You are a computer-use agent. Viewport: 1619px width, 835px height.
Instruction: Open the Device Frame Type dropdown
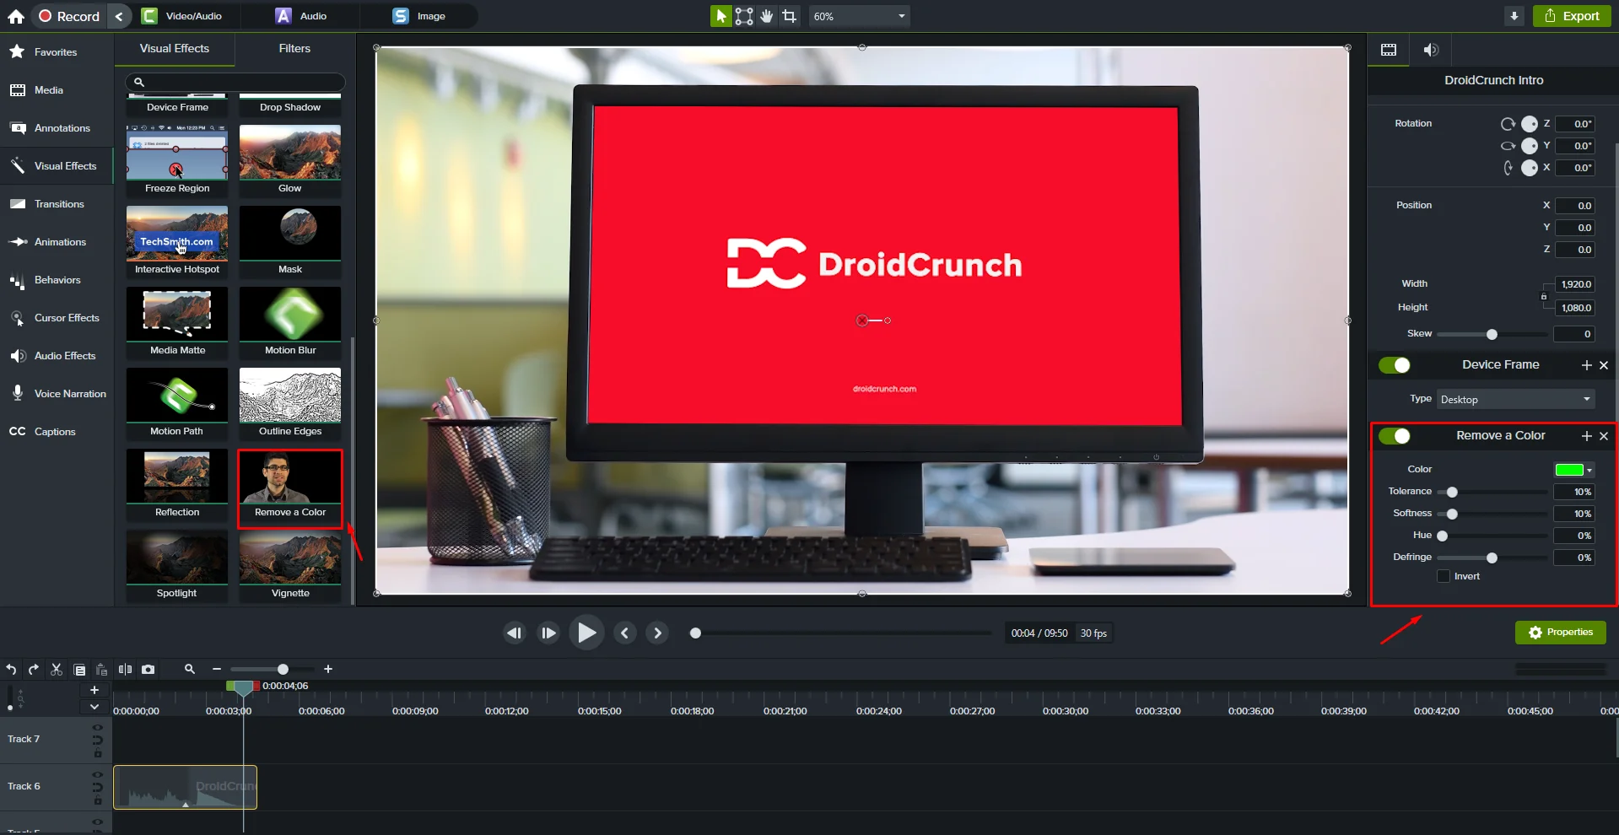pyautogui.click(x=1515, y=400)
